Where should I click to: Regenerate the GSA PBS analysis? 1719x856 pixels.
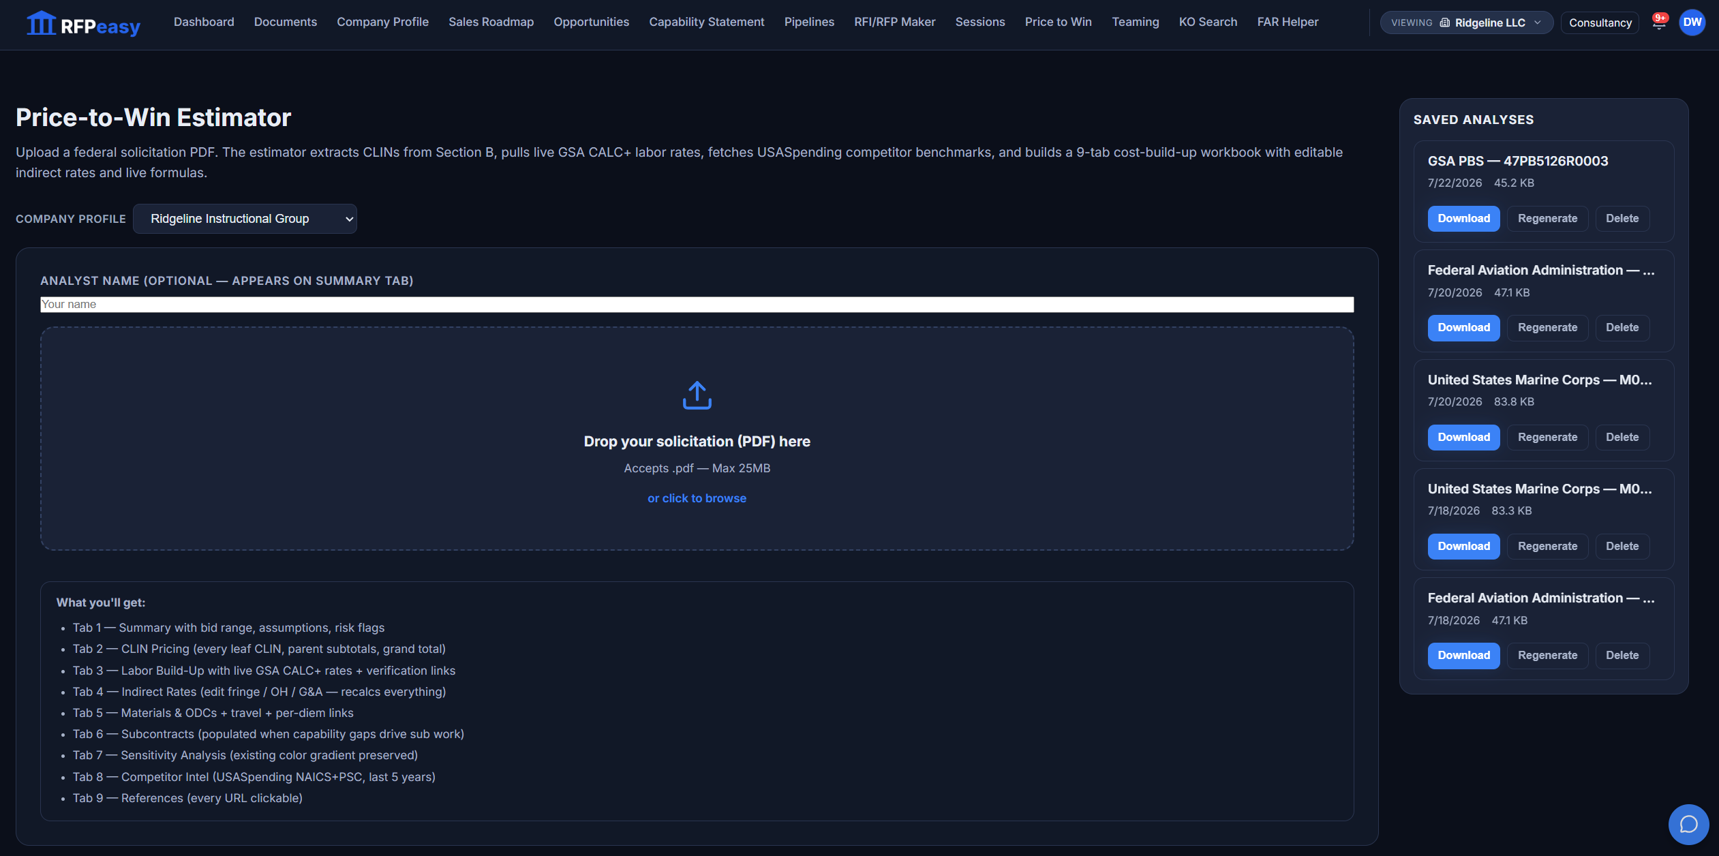tap(1547, 219)
